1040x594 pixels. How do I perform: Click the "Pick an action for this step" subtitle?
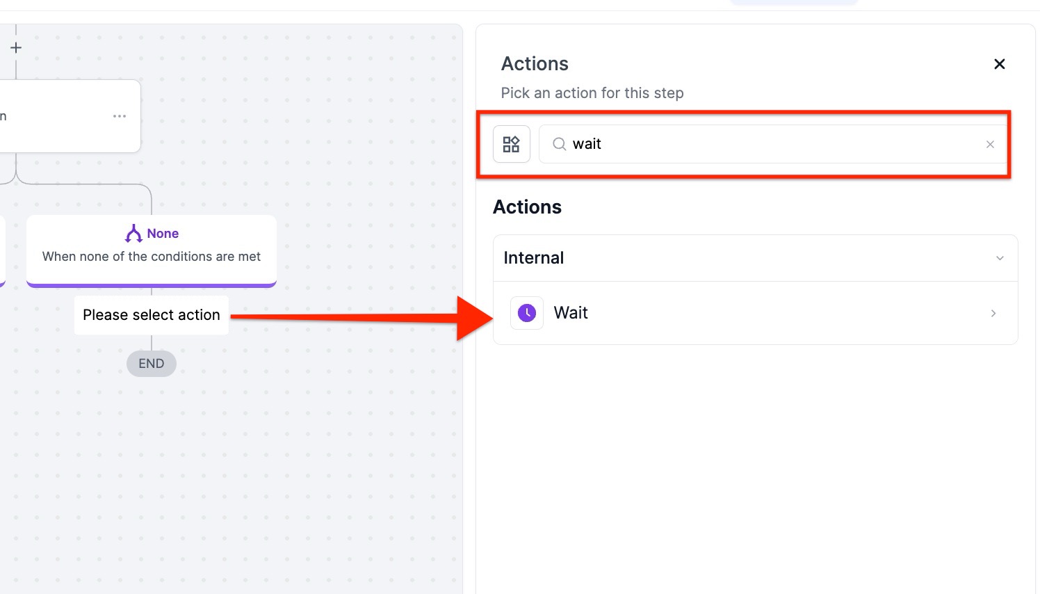coord(592,93)
